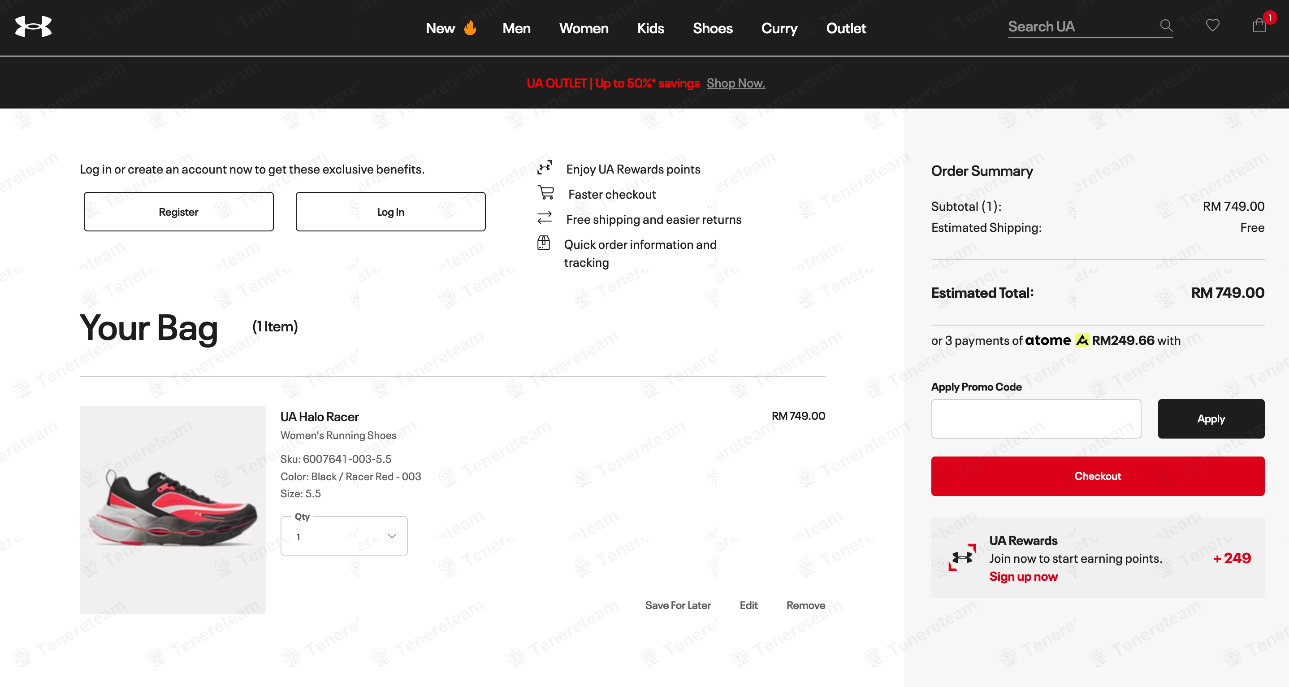Click the Log In button
Viewport: 1289px width, 687px height.
[390, 211]
